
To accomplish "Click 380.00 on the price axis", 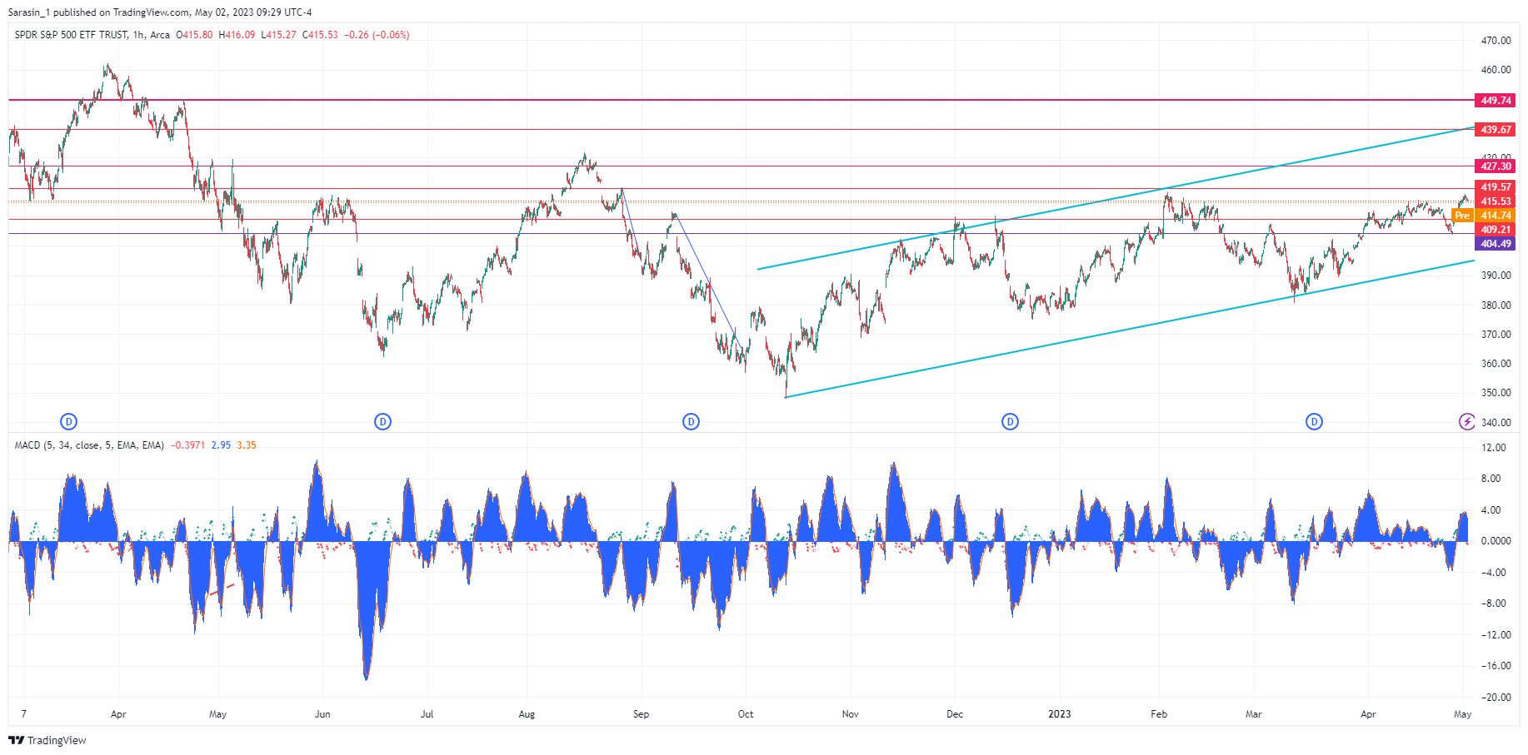I will pos(1496,305).
